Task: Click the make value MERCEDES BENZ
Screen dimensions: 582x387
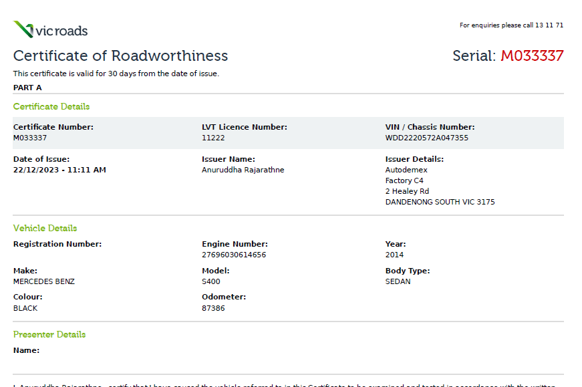Action: tap(44, 281)
